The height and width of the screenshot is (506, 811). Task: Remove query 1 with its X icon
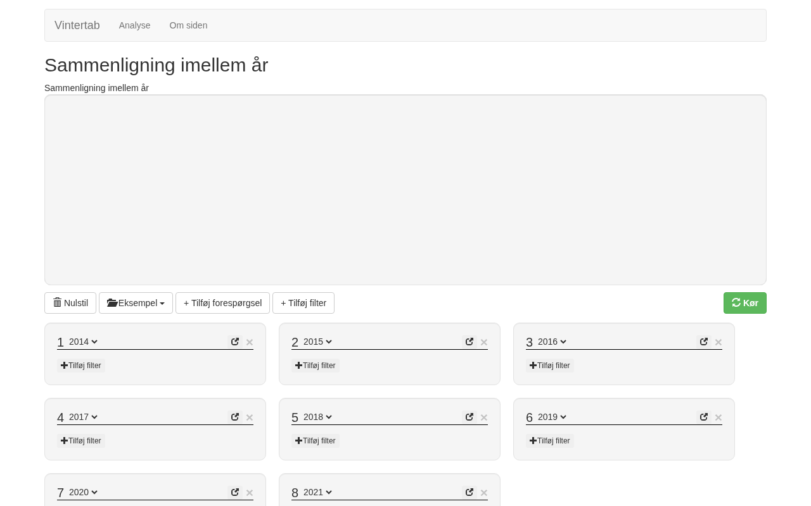tap(250, 342)
